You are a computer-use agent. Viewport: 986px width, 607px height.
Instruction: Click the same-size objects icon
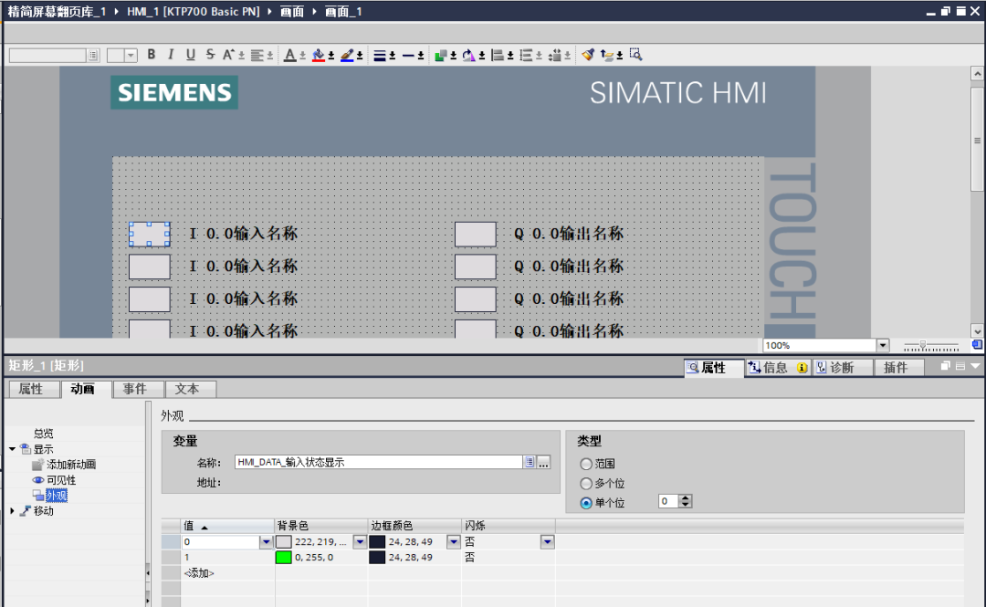point(555,56)
